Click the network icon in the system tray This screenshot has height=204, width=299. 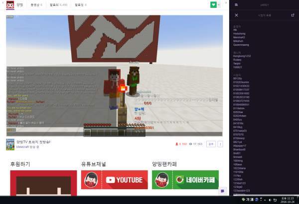(x=275, y=200)
